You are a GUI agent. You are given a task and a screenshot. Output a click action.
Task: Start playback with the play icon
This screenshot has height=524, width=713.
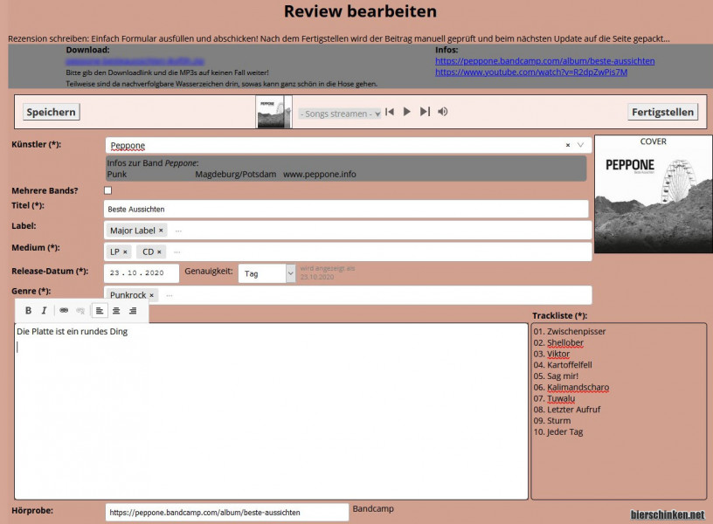(x=407, y=112)
